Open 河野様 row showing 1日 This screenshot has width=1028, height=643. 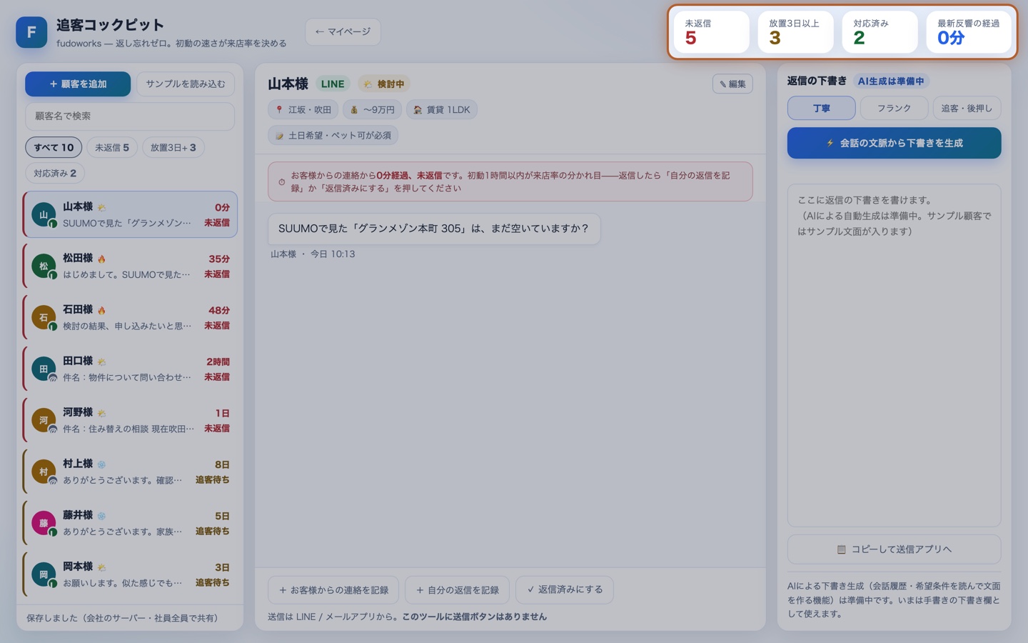(131, 420)
